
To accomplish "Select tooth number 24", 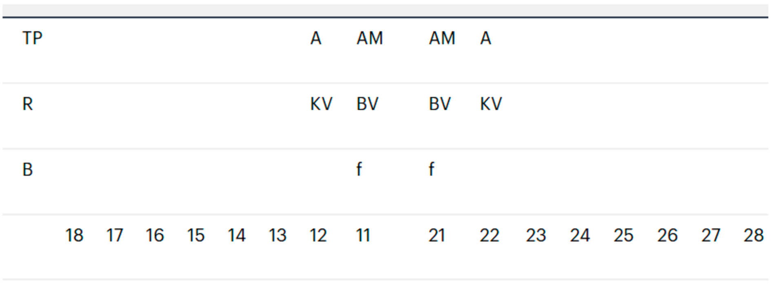I will coord(580,235).
